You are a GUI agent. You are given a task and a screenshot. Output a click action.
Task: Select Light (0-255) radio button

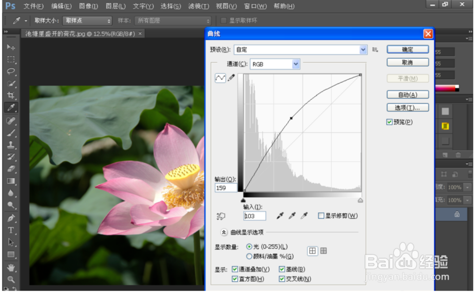click(x=249, y=246)
